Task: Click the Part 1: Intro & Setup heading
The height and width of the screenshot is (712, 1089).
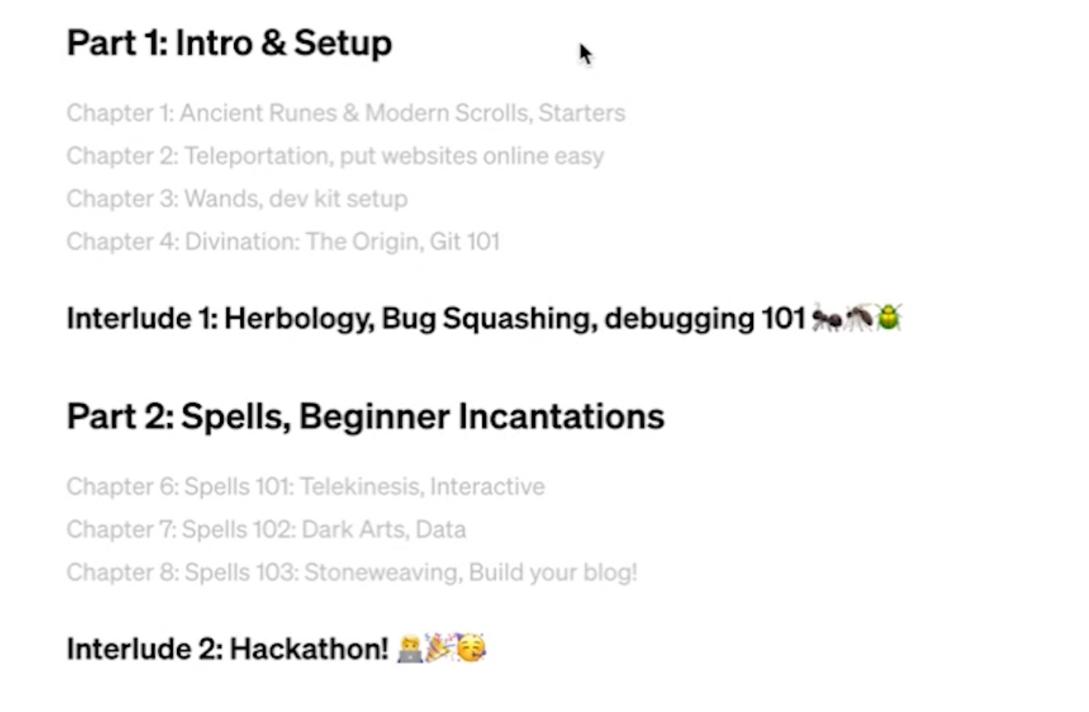Action: coord(229,43)
